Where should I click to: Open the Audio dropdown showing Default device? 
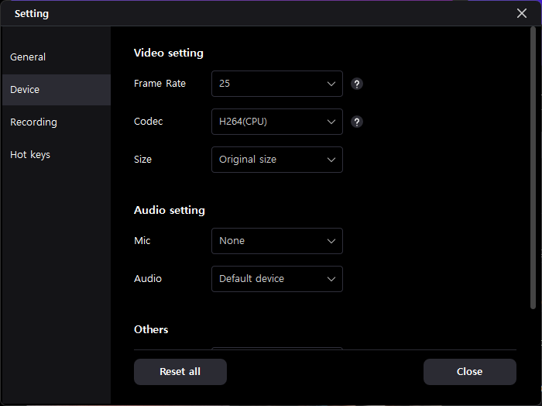point(276,279)
